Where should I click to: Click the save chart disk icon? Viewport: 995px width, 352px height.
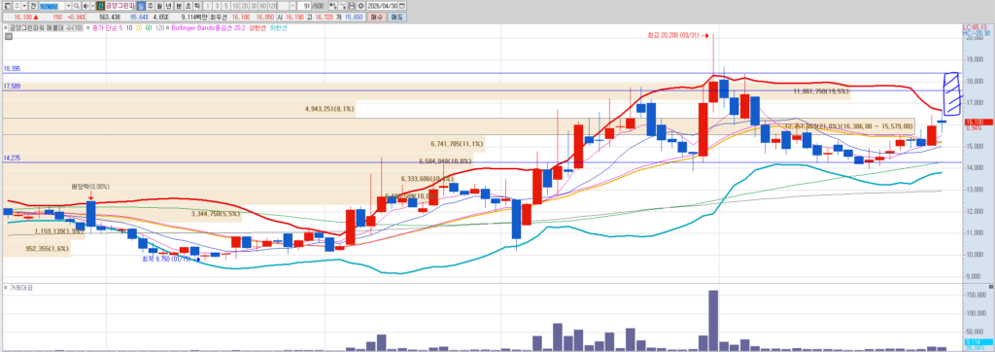click(x=352, y=6)
